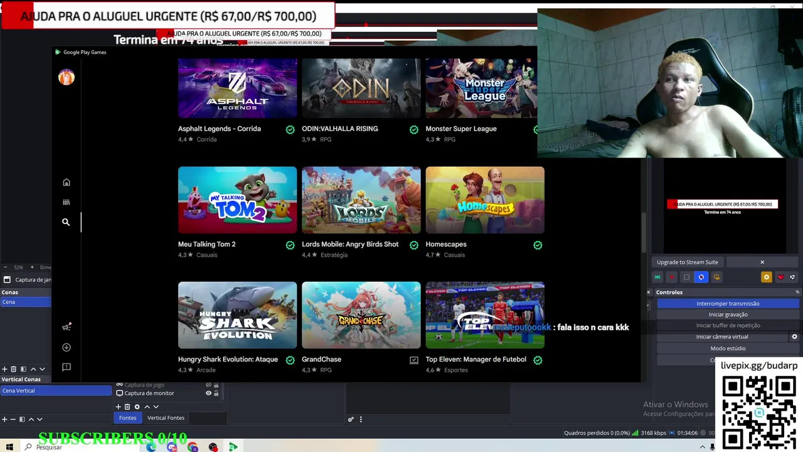Move source down with arrow in Fontes toolbar
The width and height of the screenshot is (803, 452).
pos(156,407)
